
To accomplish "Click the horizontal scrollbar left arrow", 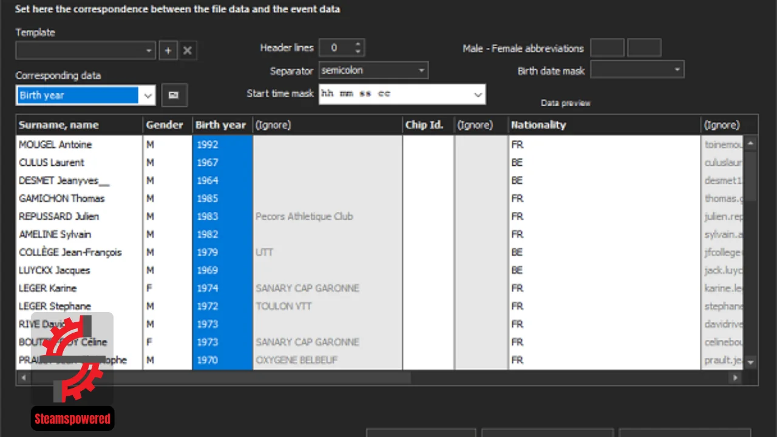I will pos(24,378).
